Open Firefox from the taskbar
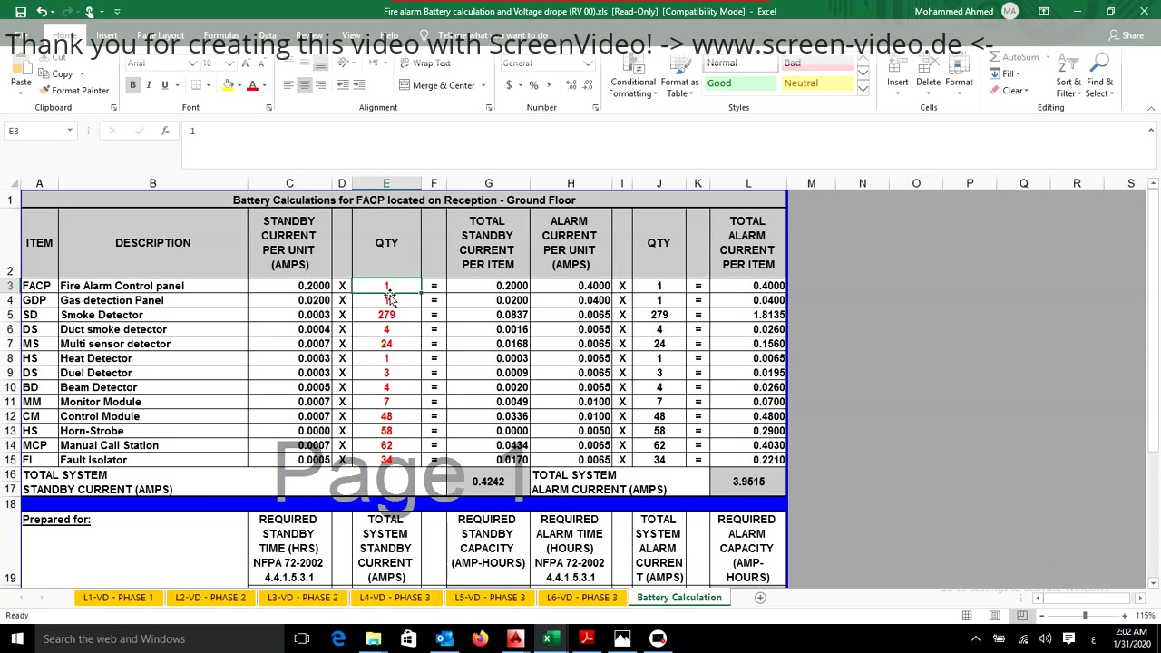 coord(480,638)
